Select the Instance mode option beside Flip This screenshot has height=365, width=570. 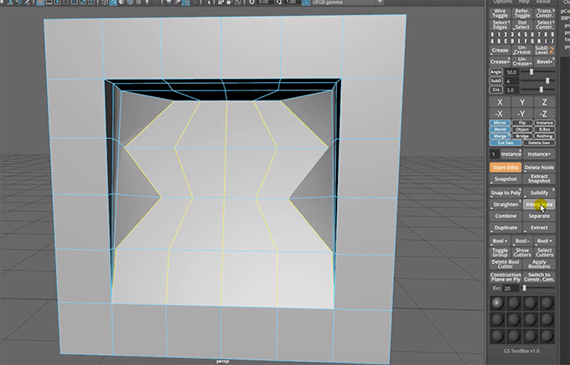(x=545, y=123)
